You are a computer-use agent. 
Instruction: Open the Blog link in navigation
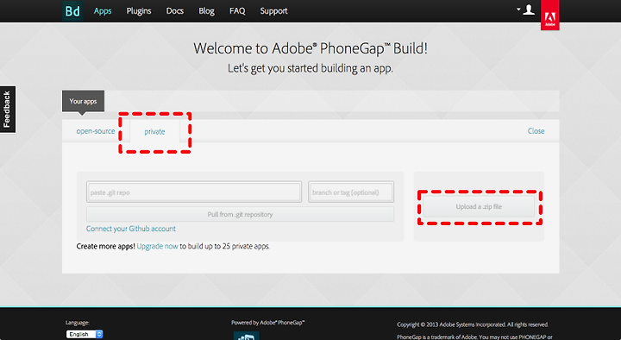coord(206,11)
